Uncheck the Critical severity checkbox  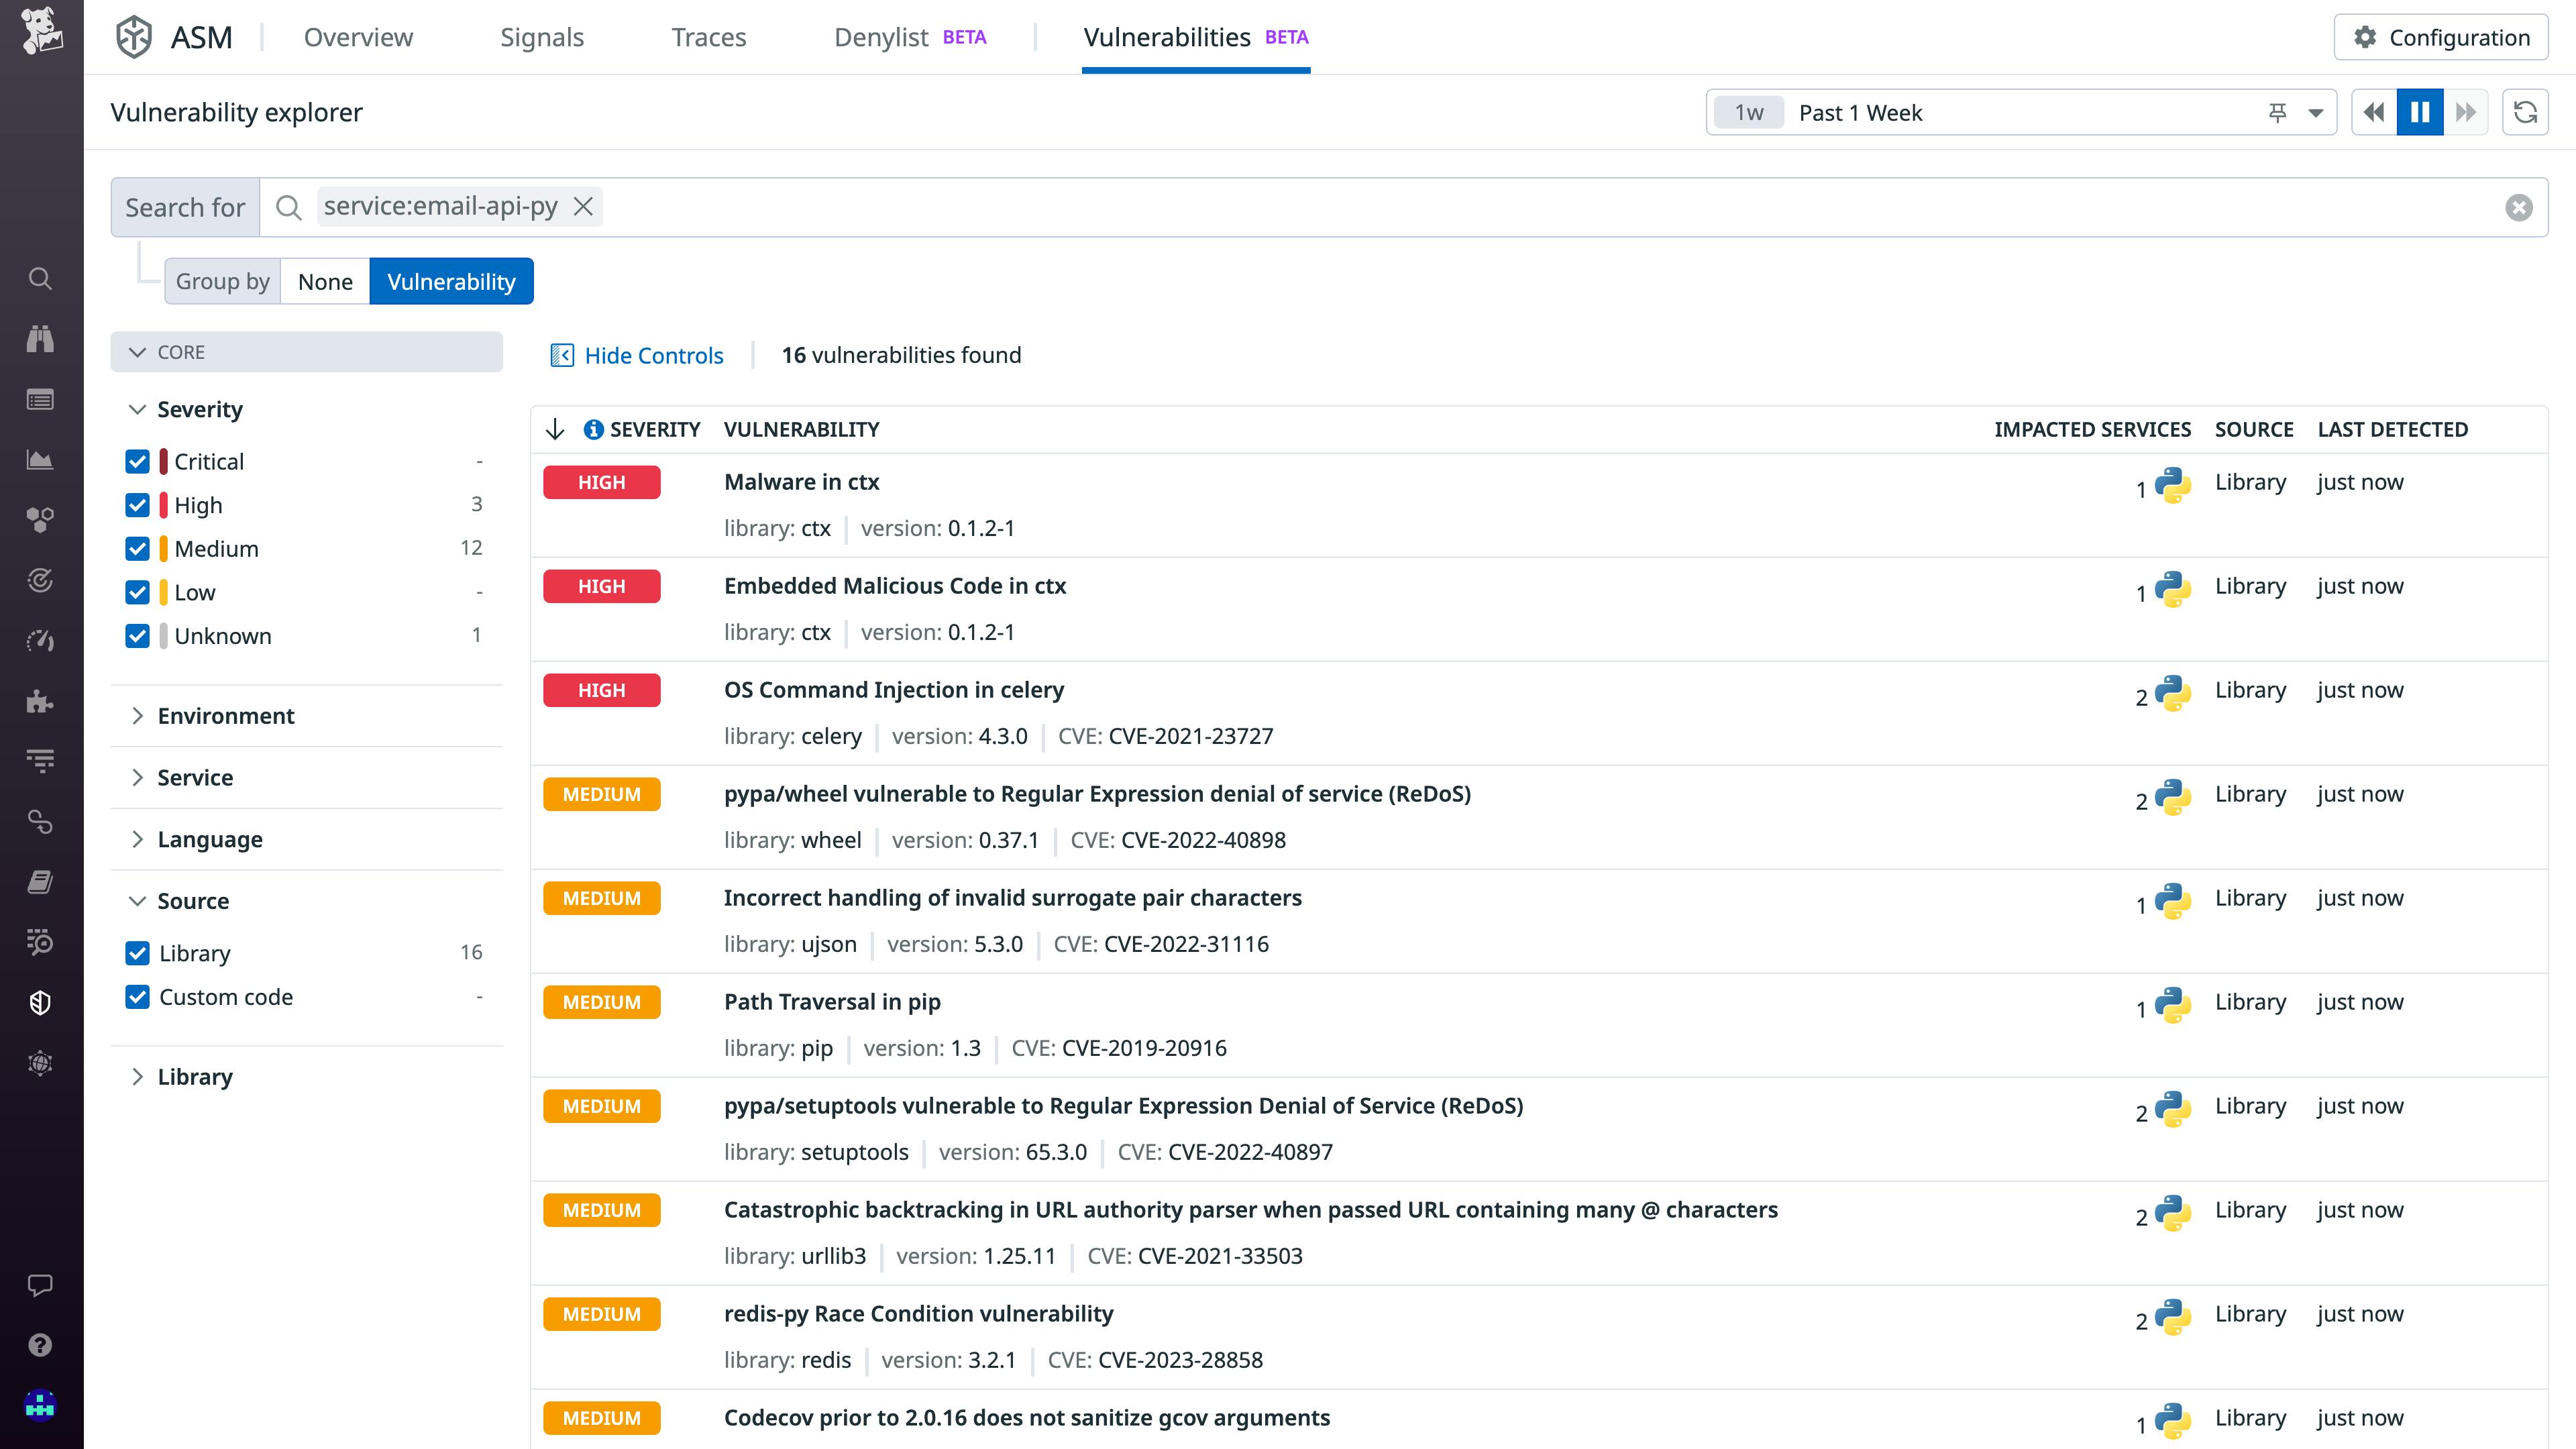[137, 461]
